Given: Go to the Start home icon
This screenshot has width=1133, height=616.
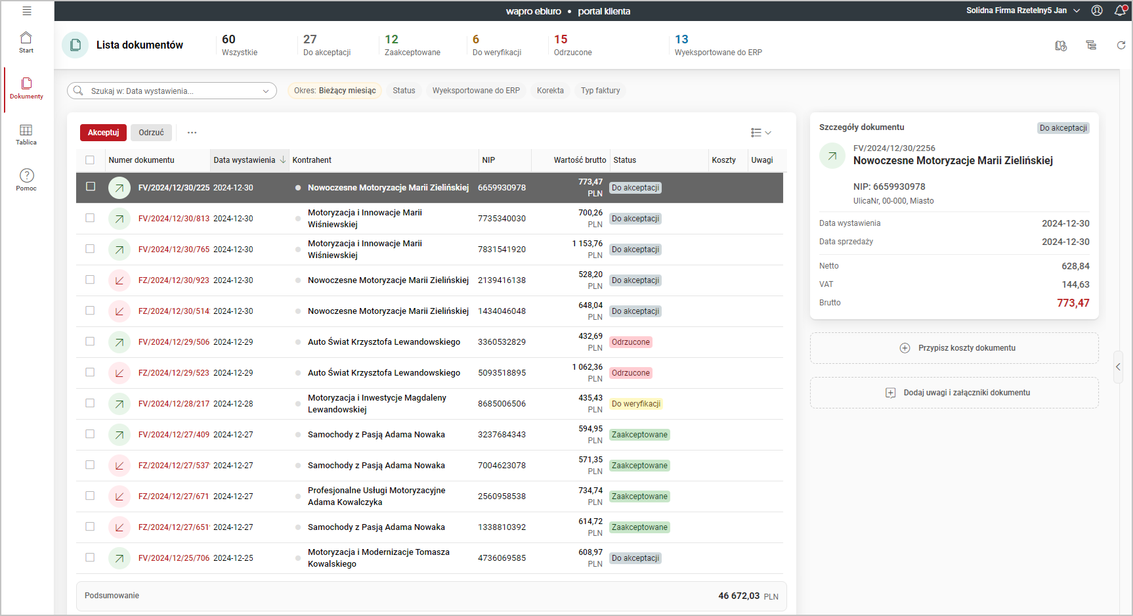Looking at the screenshot, I should 26,37.
